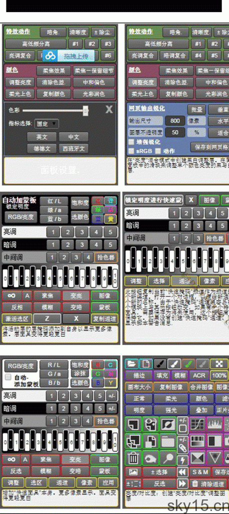Toggle the sRGB checkbox

[131, 151]
